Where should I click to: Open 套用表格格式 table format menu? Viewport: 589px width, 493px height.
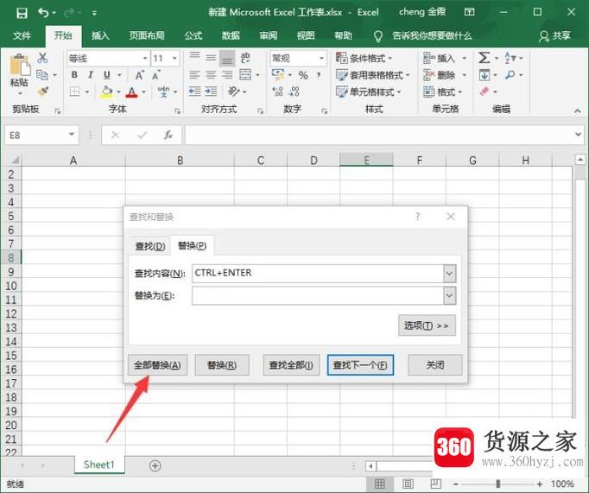coord(372,75)
